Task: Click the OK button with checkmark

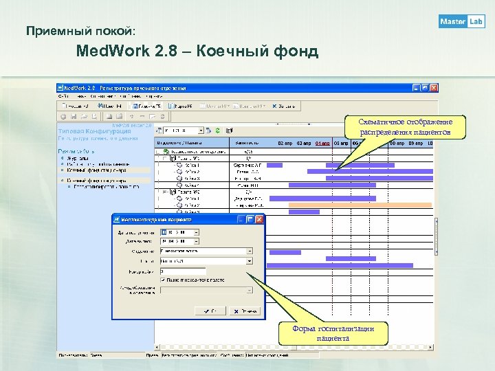Action: (x=210, y=311)
